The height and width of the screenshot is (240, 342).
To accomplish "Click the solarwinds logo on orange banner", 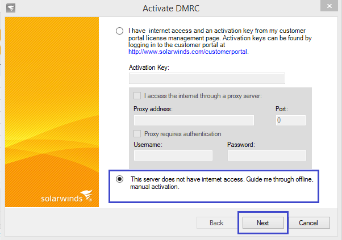I will [x=66, y=196].
